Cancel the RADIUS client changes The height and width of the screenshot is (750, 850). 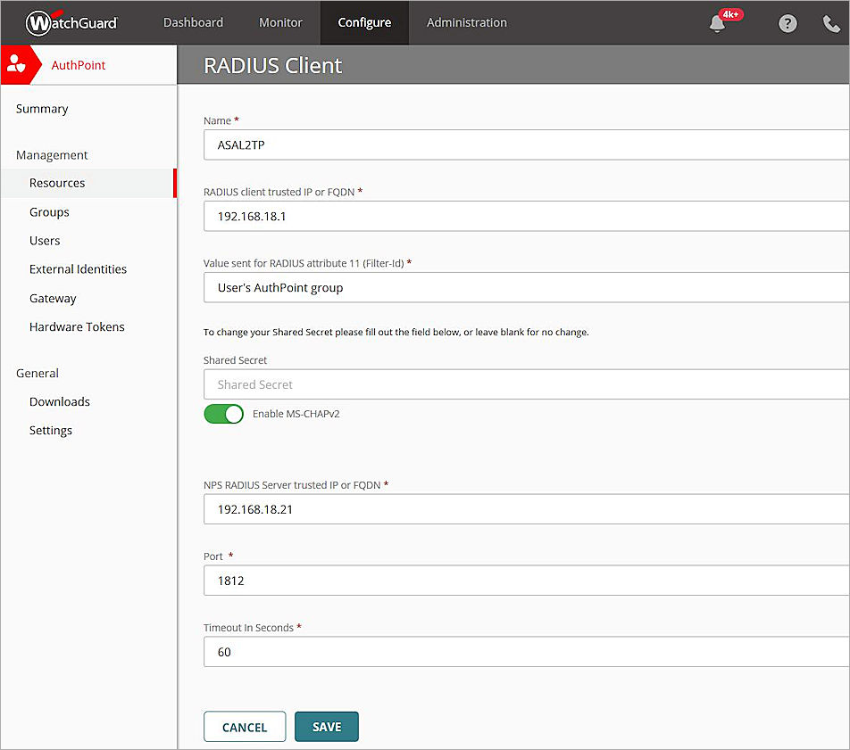pyautogui.click(x=244, y=726)
